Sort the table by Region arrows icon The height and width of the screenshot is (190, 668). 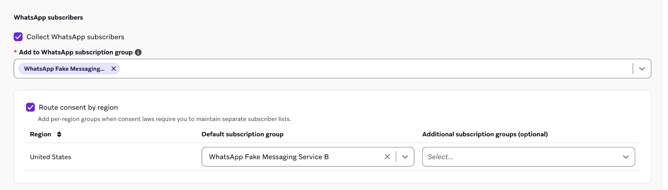pos(59,134)
